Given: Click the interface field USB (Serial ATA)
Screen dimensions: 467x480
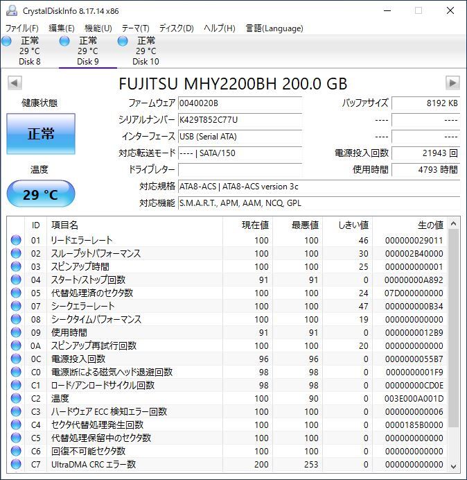Looking at the screenshot, I should tap(240, 137).
